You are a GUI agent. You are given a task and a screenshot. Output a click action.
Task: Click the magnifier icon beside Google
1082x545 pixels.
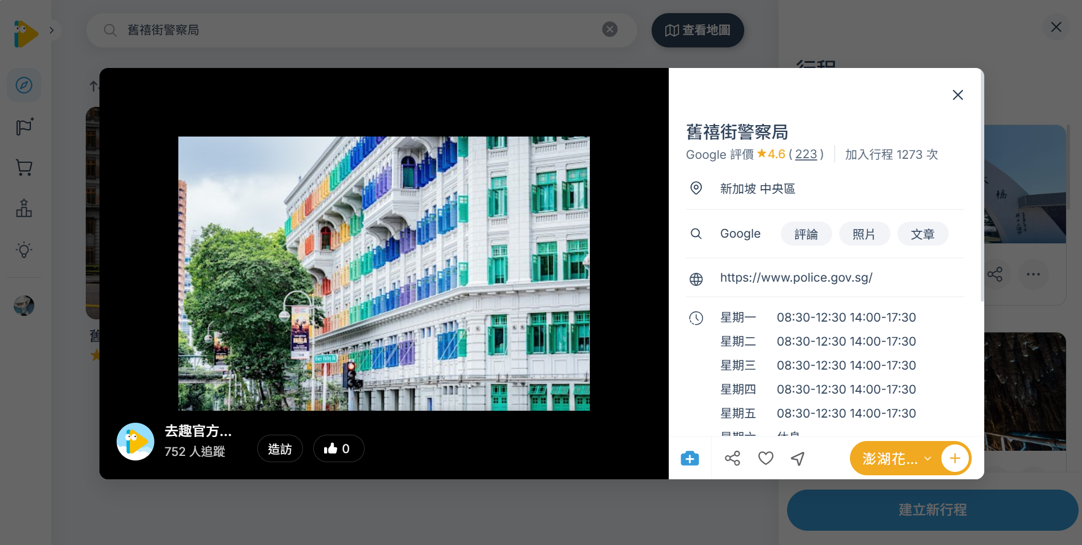[x=696, y=234]
